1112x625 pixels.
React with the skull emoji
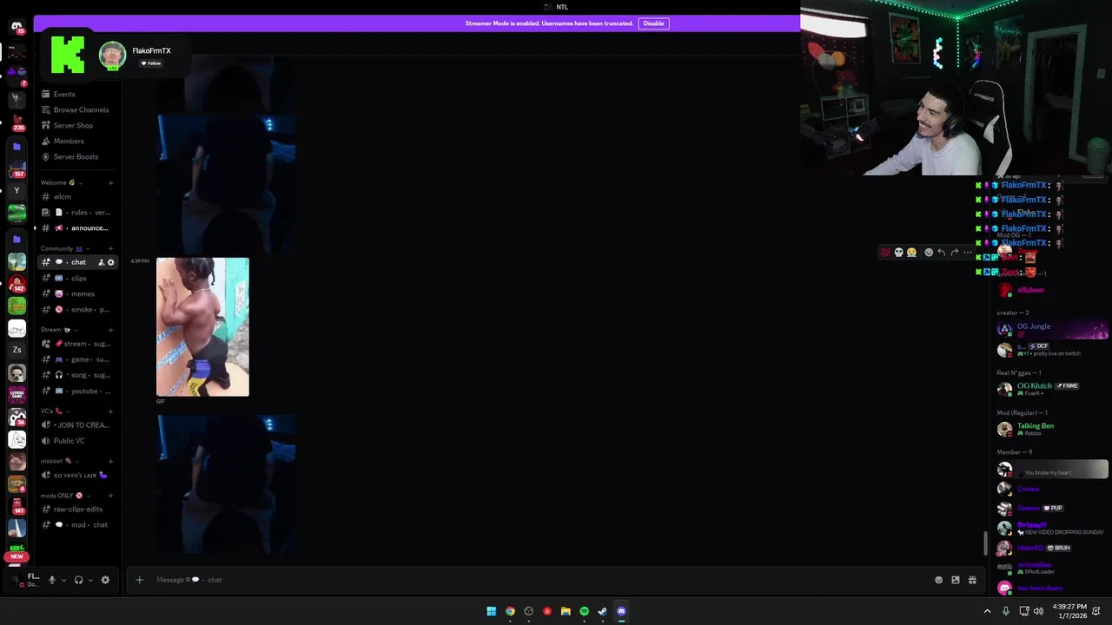pyautogui.click(x=898, y=253)
